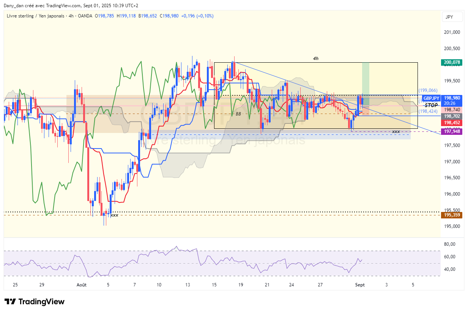The height and width of the screenshot is (313, 468).
Task: Click the 25 date axis label
Action: click(15, 285)
